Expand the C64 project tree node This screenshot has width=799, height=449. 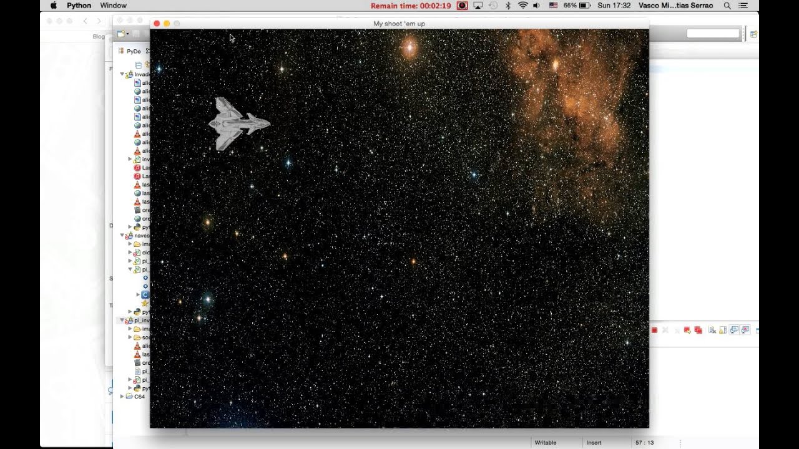[122, 396]
